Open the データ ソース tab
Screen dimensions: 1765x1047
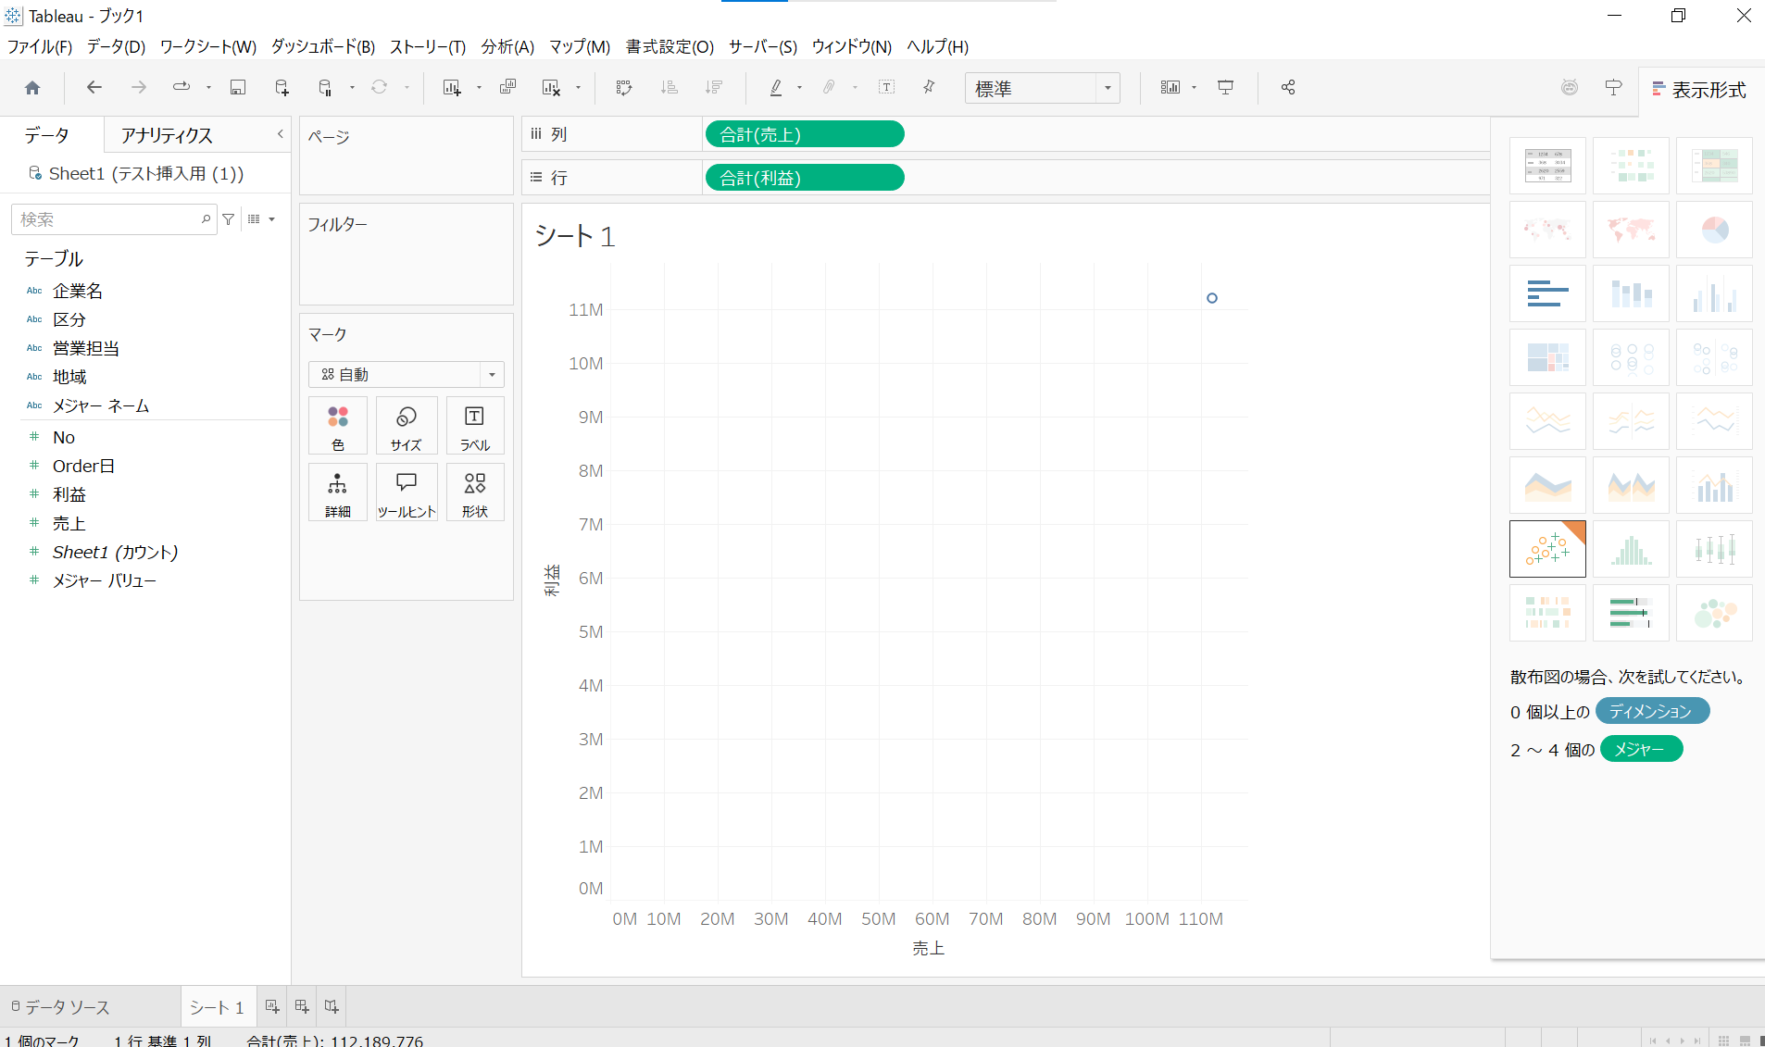[x=61, y=1006]
